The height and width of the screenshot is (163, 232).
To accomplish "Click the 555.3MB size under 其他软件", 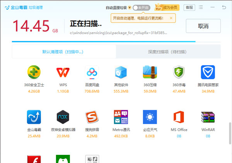I will [x=121, y=91].
